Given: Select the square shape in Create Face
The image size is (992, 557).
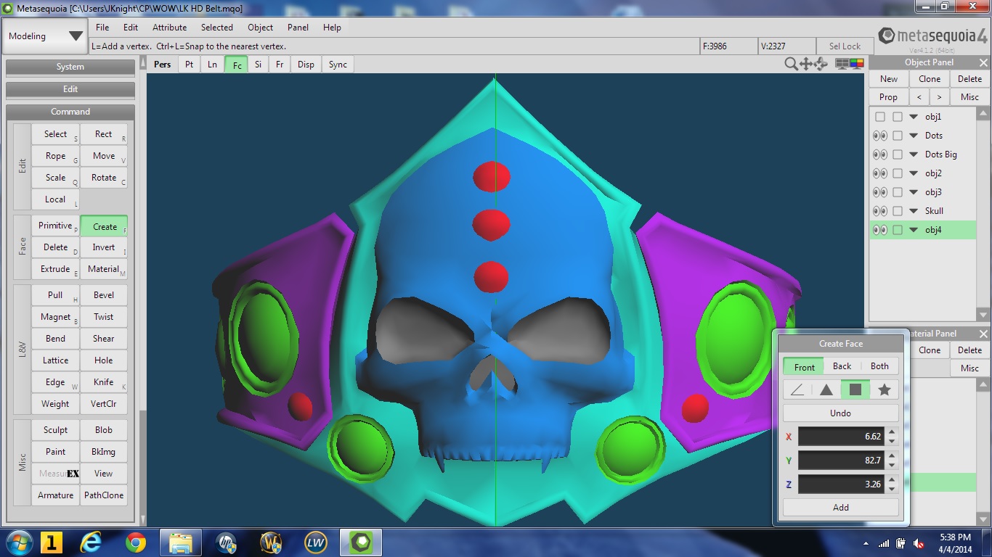Looking at the screenshot, I should pos(855,389).
